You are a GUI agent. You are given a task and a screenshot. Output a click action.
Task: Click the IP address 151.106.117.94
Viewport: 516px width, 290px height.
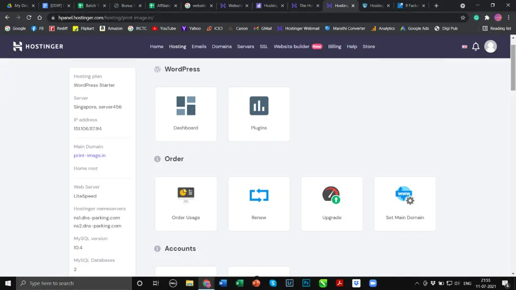88,128
